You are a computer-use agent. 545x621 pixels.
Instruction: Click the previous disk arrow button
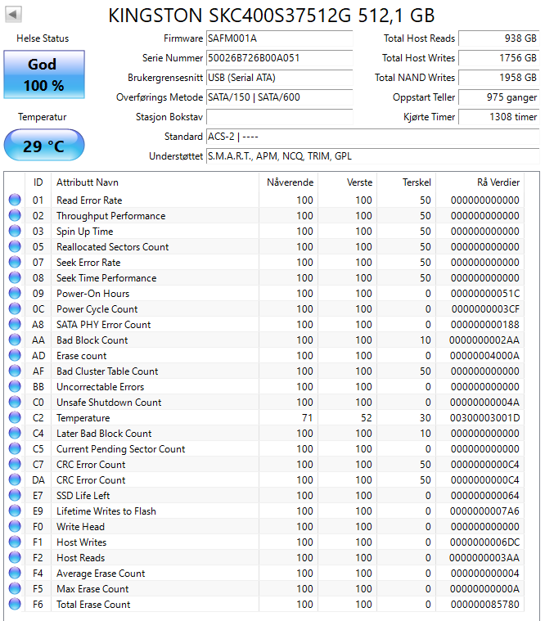tap(13, 15)
